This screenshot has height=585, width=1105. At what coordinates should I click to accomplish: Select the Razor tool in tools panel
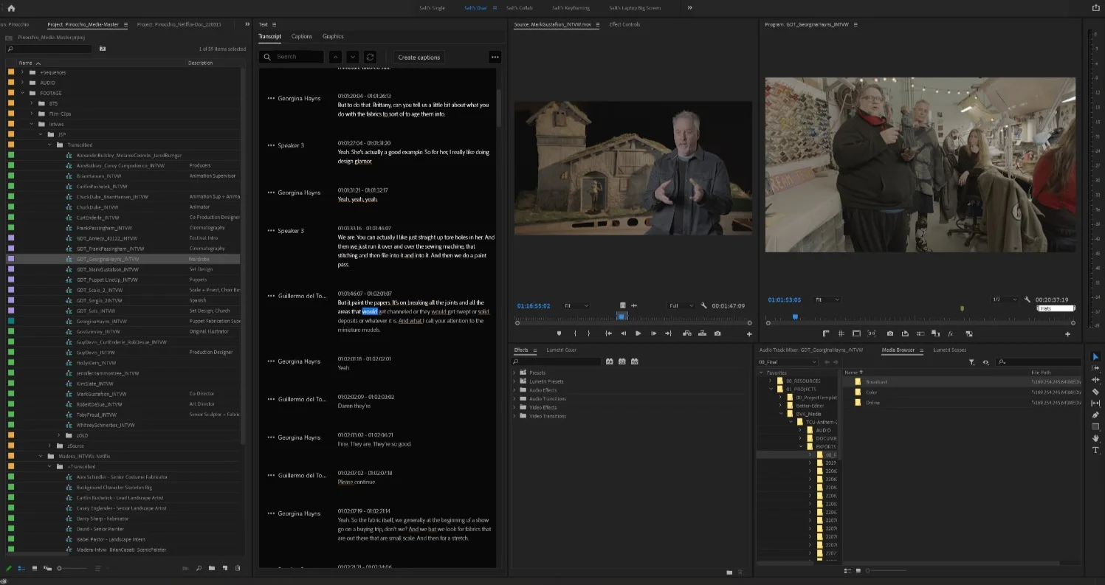click(1095, 392)
